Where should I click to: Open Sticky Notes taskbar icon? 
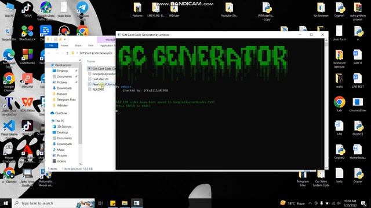[x=112, y=203]
